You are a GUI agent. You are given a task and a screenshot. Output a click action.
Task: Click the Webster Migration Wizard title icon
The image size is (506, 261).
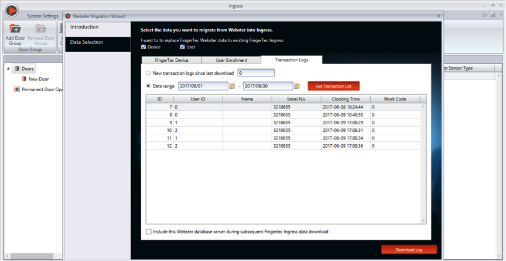coord(68,16)
